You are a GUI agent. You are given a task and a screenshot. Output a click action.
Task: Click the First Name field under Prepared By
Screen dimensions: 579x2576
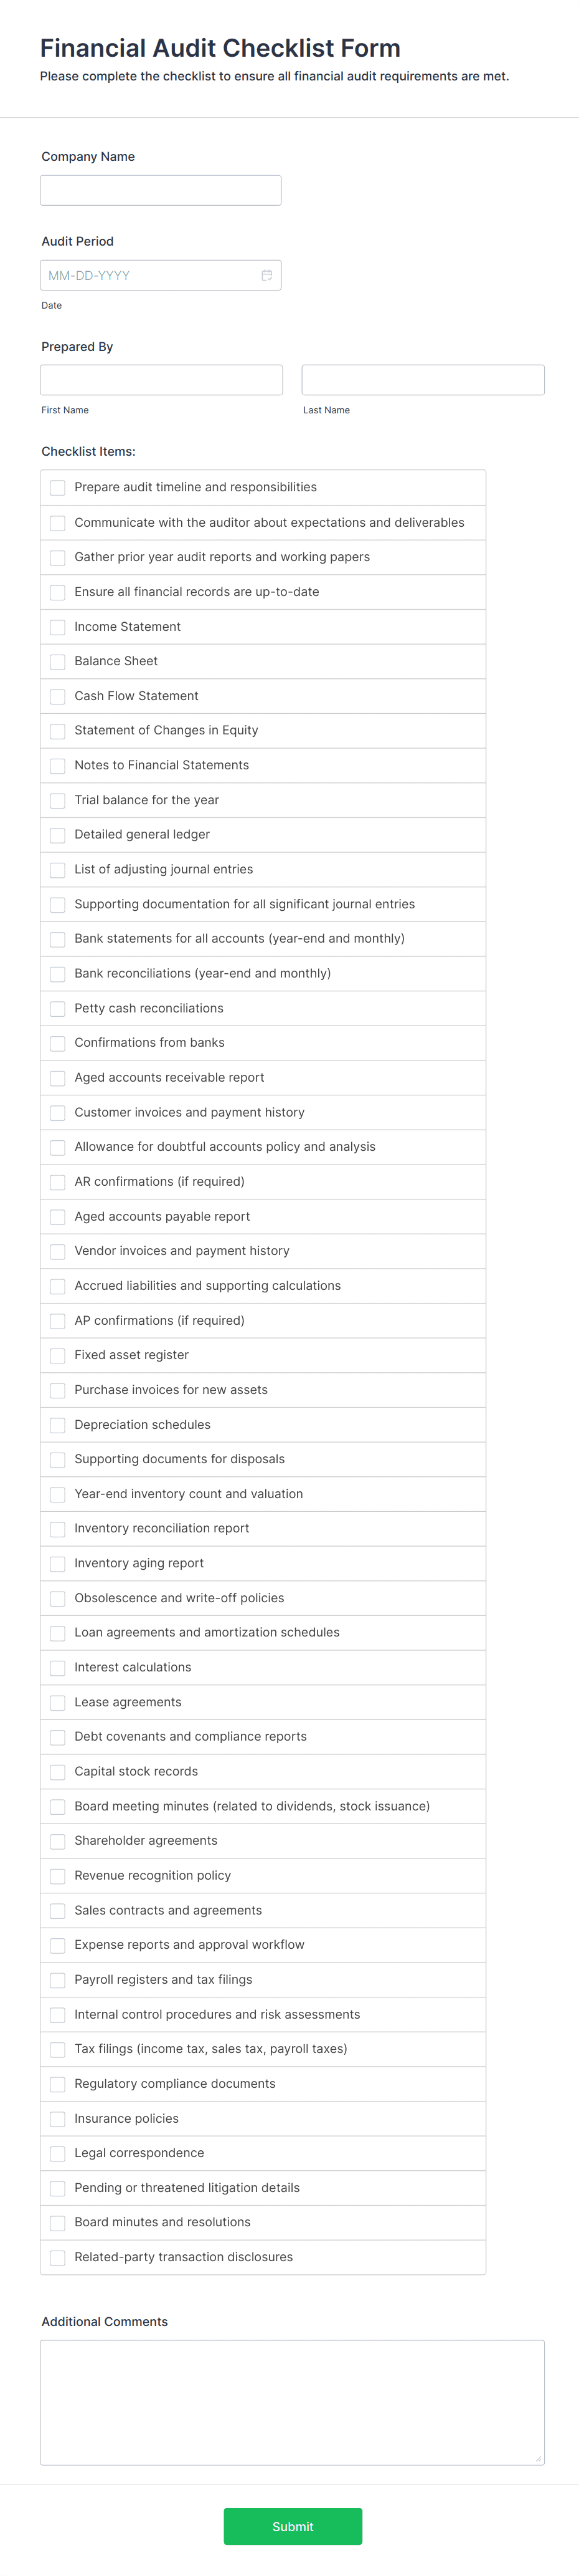pyautogui.click(x=160, y=379)
